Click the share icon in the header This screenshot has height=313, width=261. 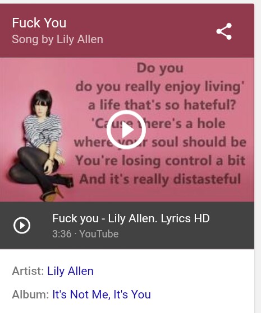point(224,31)
